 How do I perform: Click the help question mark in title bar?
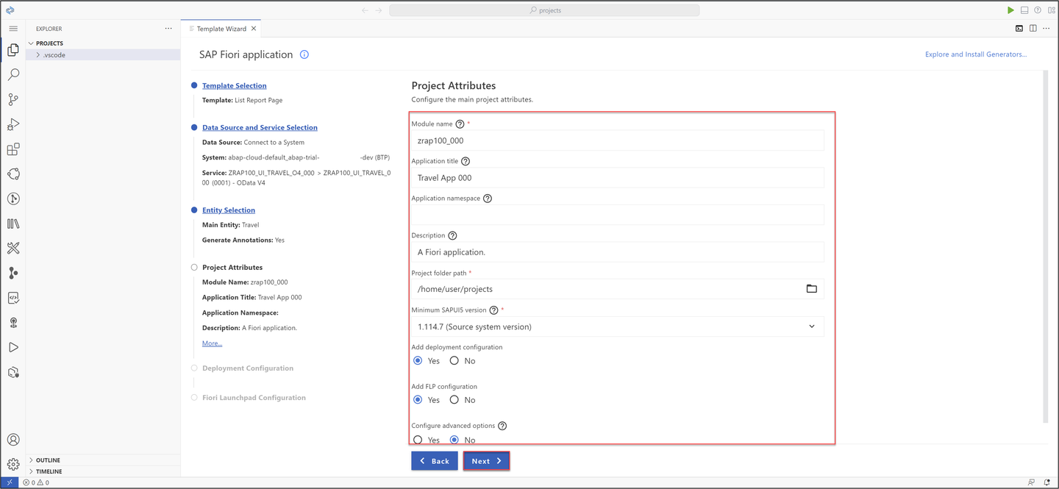[1038, 10]
